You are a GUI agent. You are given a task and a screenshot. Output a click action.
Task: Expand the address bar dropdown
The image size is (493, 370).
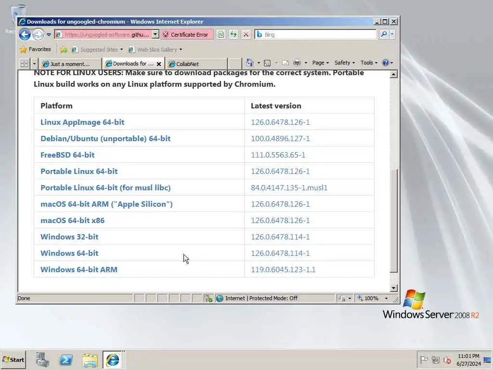156,35
